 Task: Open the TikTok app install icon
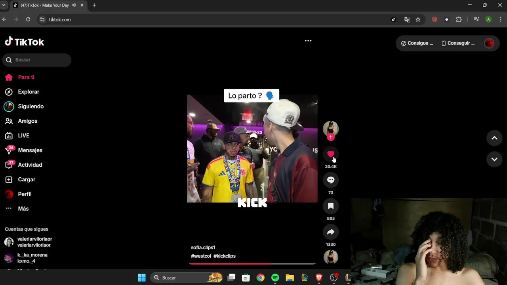pos(393,19)
